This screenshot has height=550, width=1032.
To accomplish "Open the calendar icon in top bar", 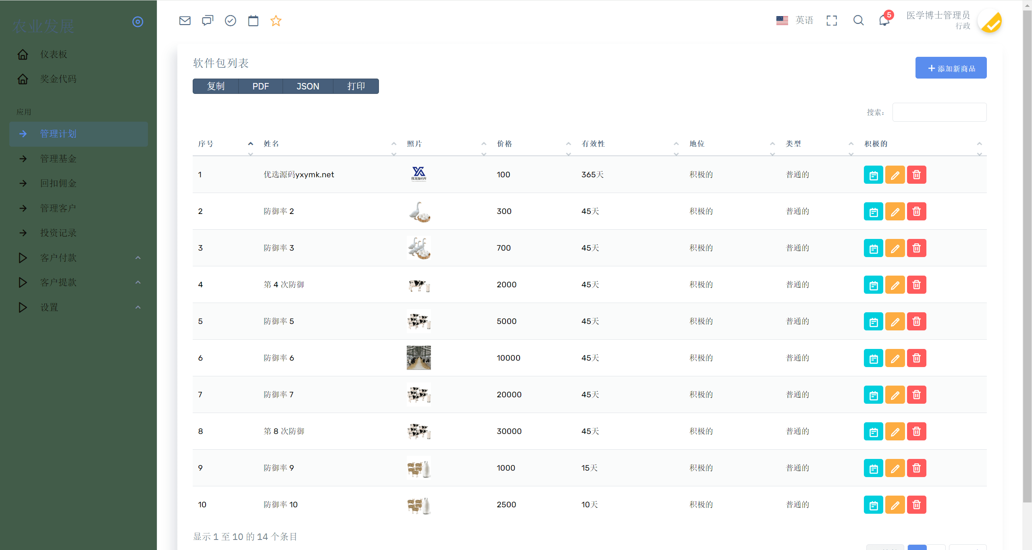I will pyautogui.click(x=253, y=21).
